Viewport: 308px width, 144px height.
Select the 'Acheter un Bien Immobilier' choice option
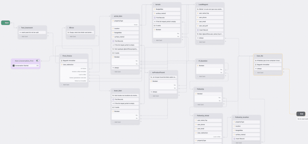(x=79, y=72)
